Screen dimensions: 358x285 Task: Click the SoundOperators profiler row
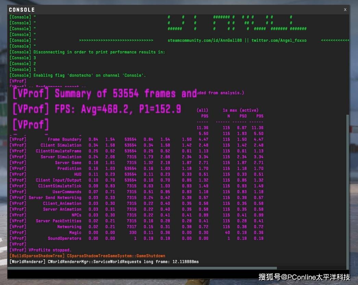(64, 238)
